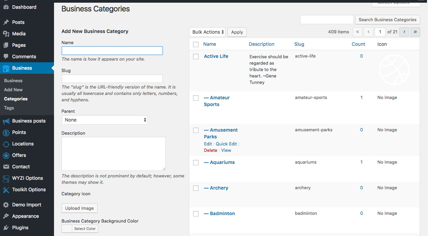Check the checkbox next to Badminton

pos(196,213)
